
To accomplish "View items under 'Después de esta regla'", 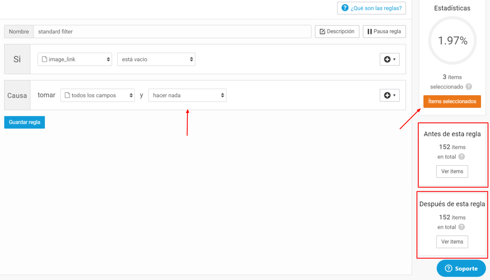I will 452,242.
